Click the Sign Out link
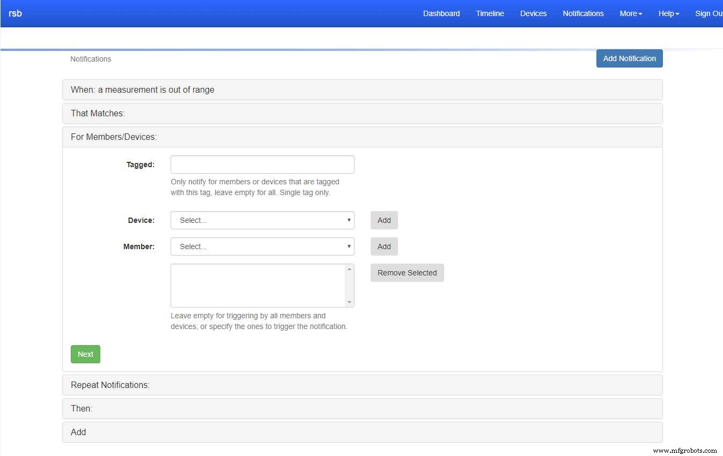Screen dimensions: 723x456 (709, 13)
